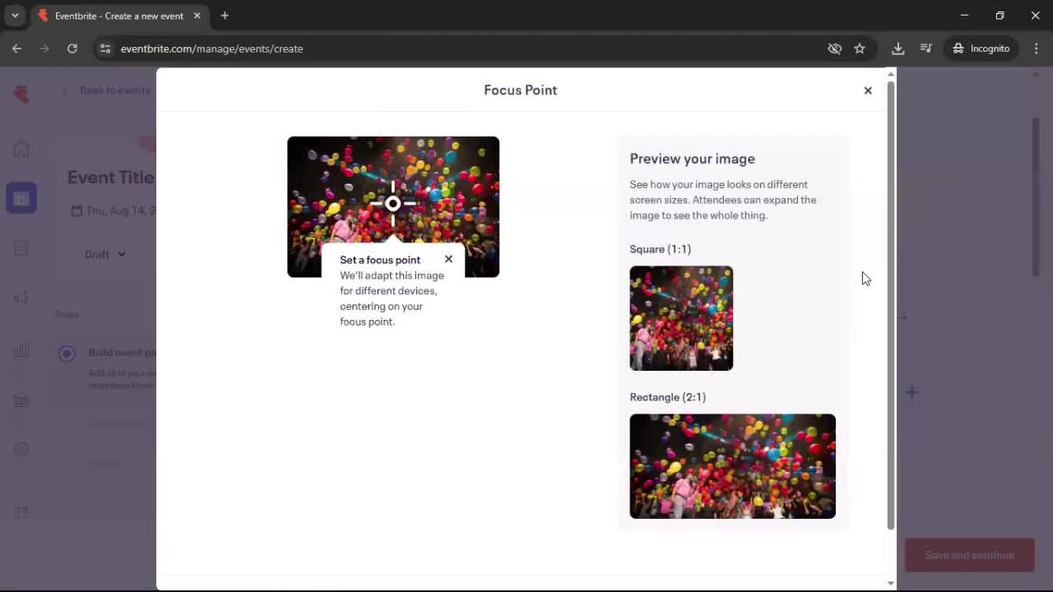The width and height of the screenshot is (1053, 592).
Task: Reload the current page
Action: coord(72,49)
